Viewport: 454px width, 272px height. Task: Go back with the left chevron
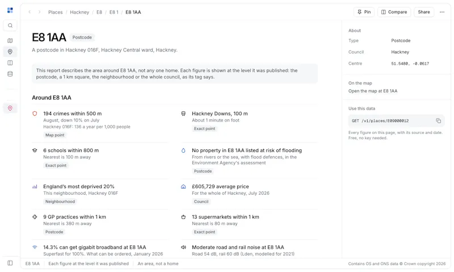tap(30, 12)
